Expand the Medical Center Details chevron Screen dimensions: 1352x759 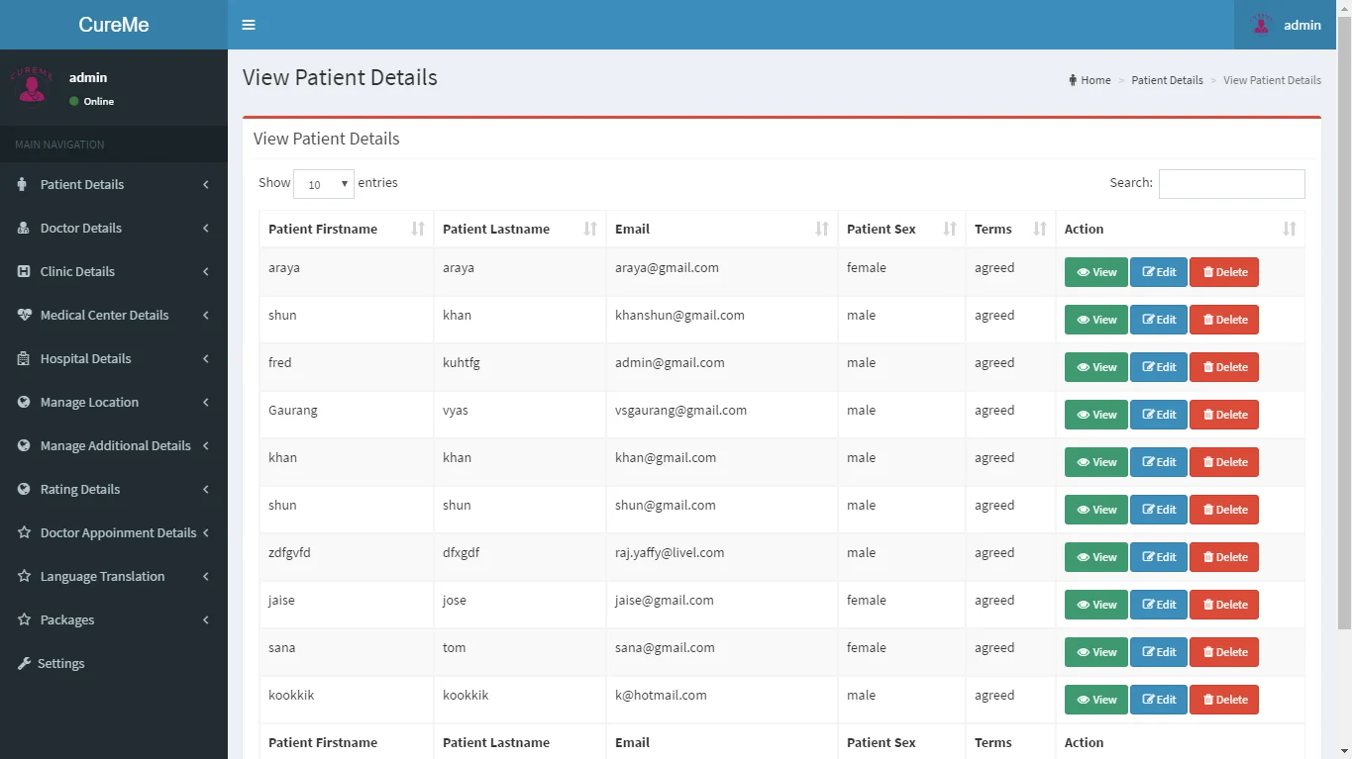pyautogui.click(x=206, y=315)
